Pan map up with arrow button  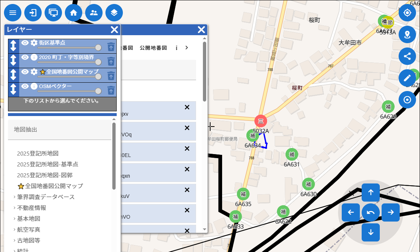tap(370, 193)
